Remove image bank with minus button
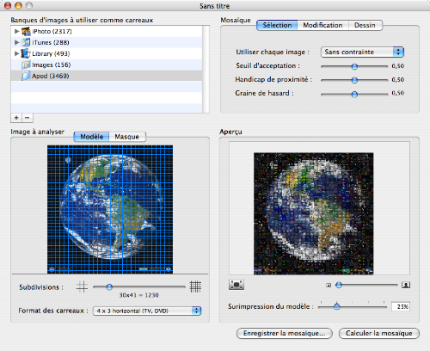The width and height of the screenshot is (430, 351). 28,118
